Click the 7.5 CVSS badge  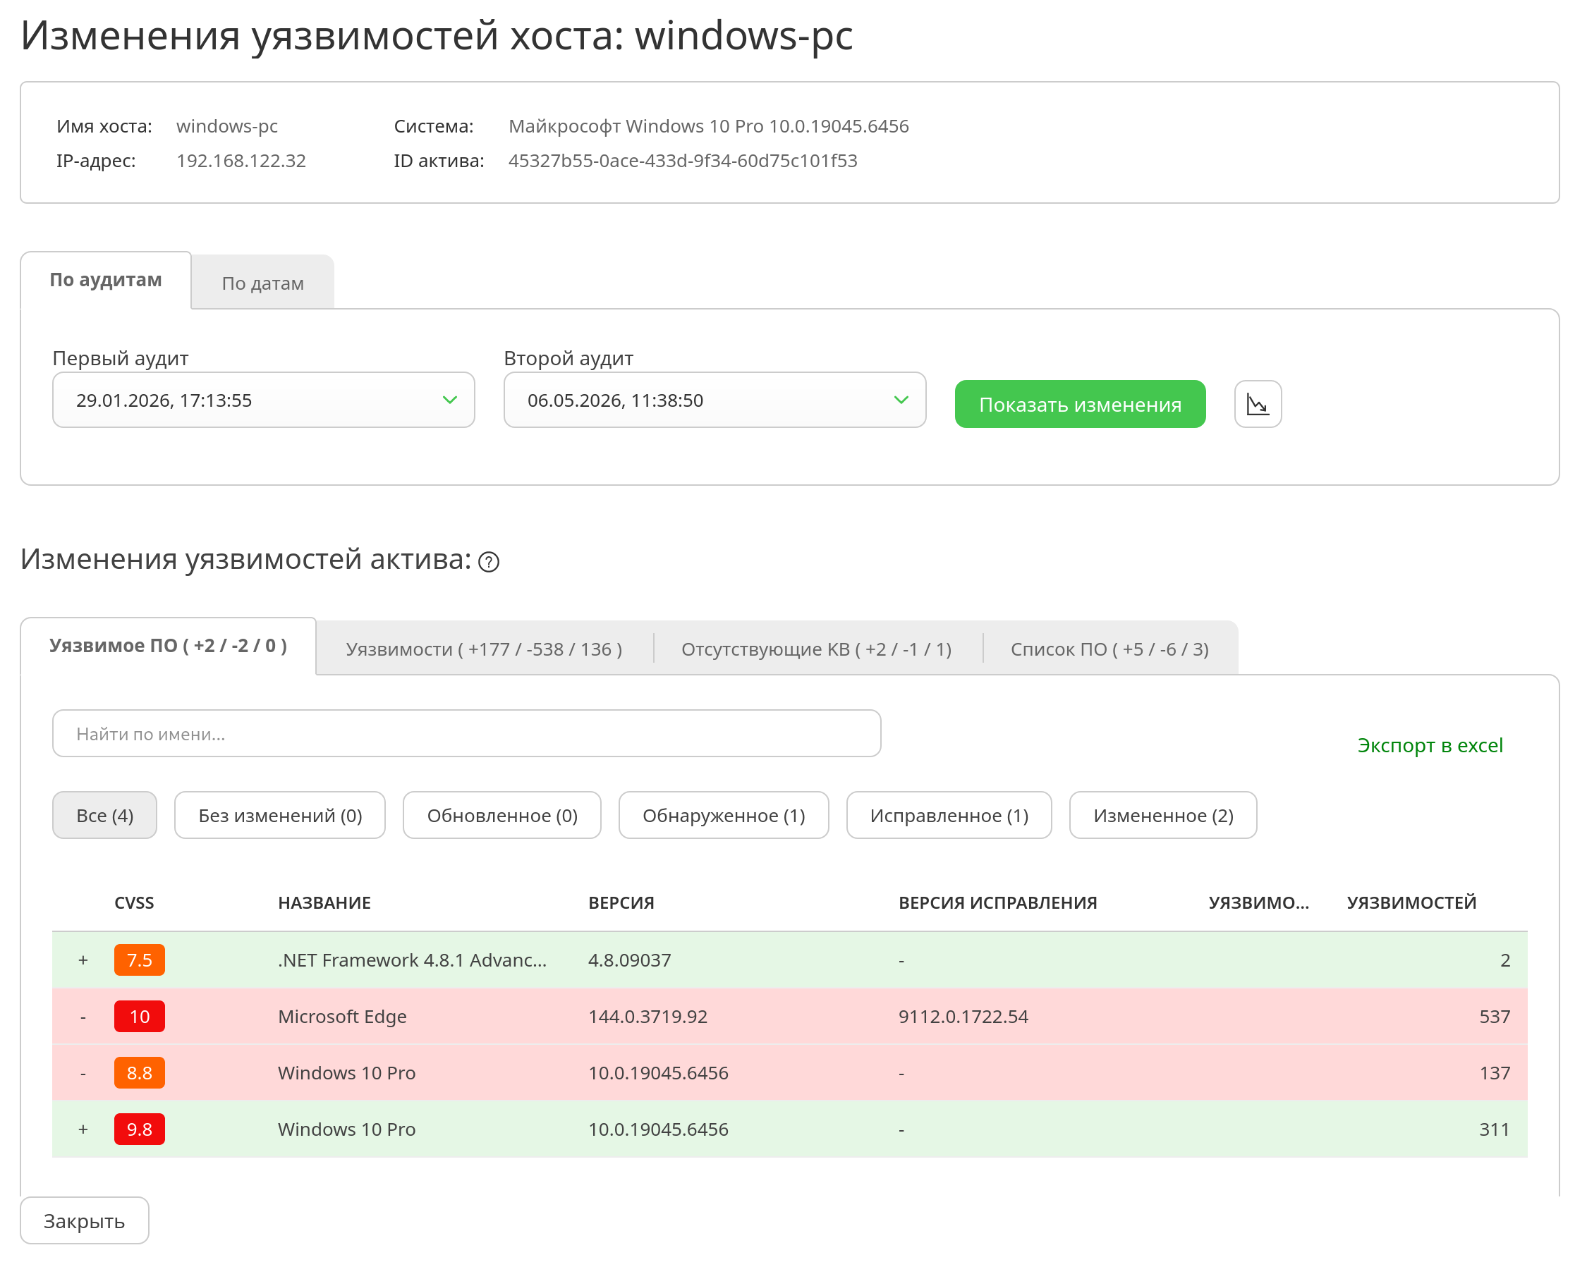point(139,960)
